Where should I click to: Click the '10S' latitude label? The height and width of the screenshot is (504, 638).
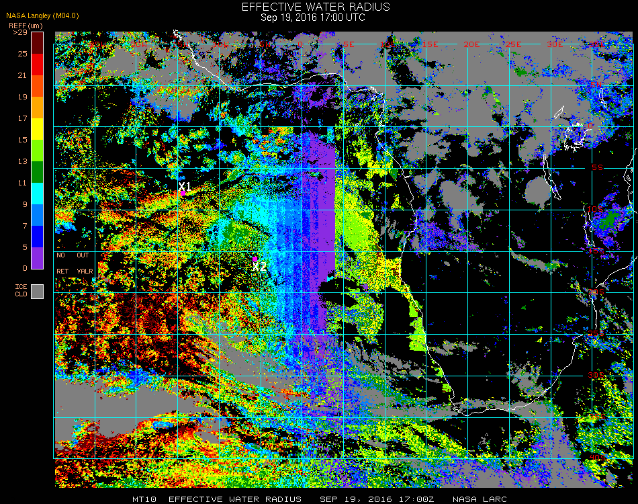pos(595,209)
